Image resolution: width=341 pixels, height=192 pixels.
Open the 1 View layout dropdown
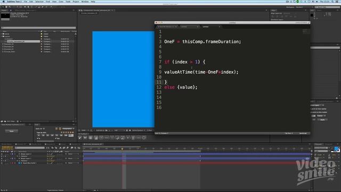pos(150,130)
